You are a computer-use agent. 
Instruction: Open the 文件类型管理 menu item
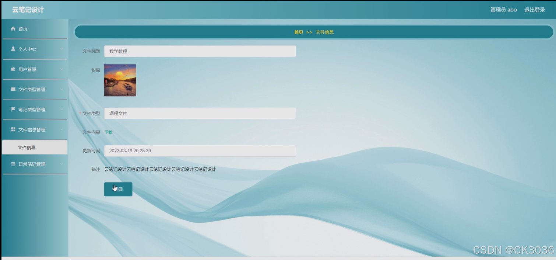(x=35, y=89)
